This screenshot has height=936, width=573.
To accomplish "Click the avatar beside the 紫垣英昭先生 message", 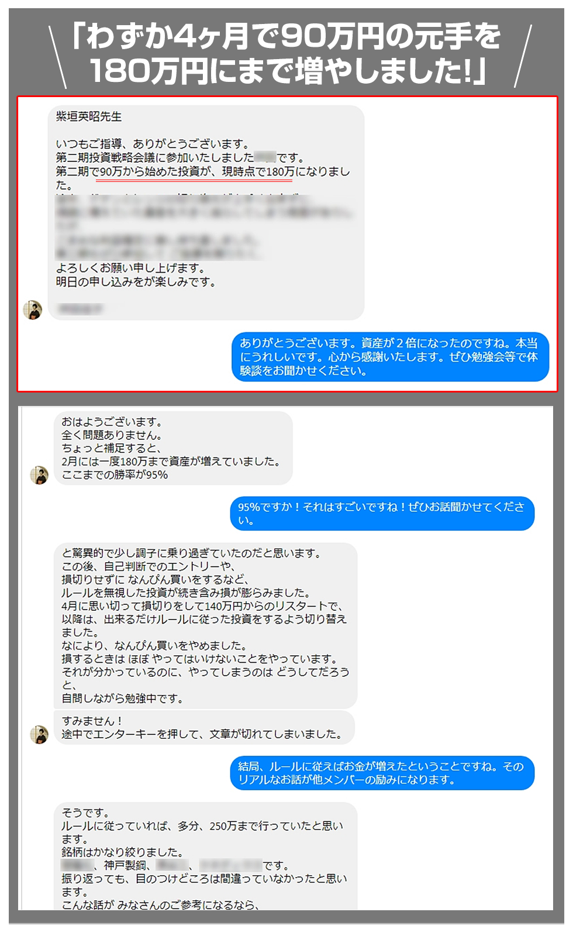I will click(x=33, y=310).
